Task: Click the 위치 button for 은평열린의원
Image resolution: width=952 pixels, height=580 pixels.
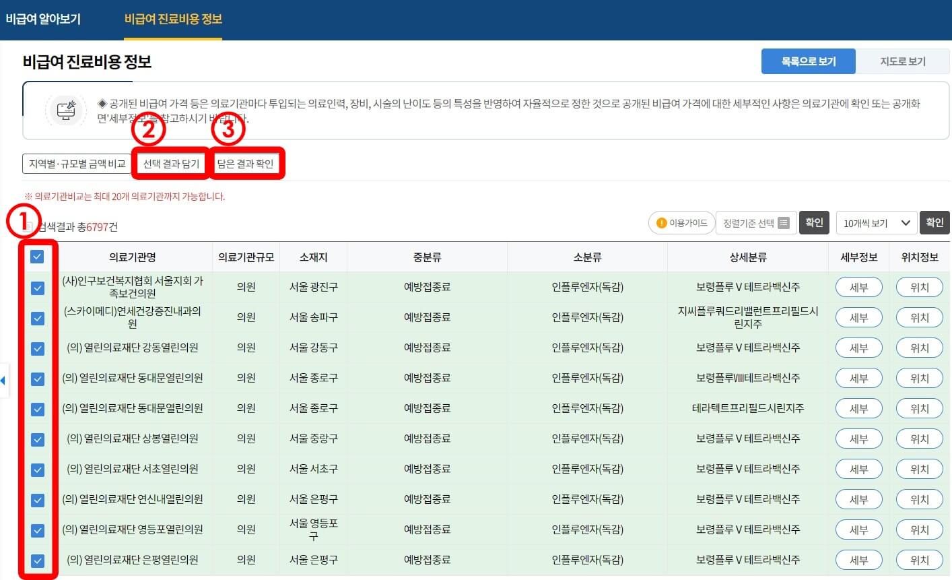Action: point(919,560)
